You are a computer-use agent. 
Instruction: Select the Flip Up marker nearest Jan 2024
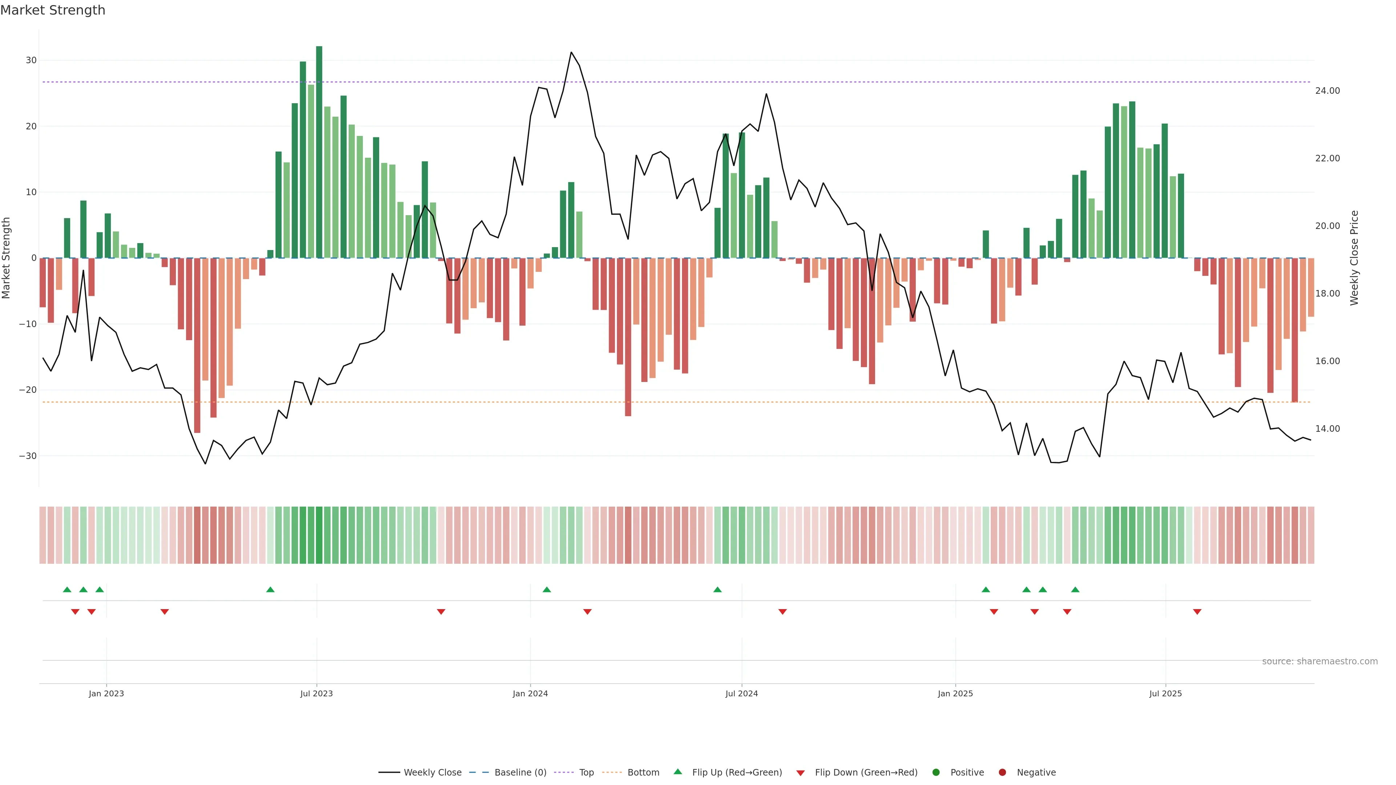[x=547, y=589]
